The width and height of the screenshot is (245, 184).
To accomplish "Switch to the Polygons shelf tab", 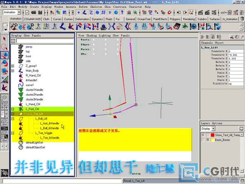I will 175,19.
